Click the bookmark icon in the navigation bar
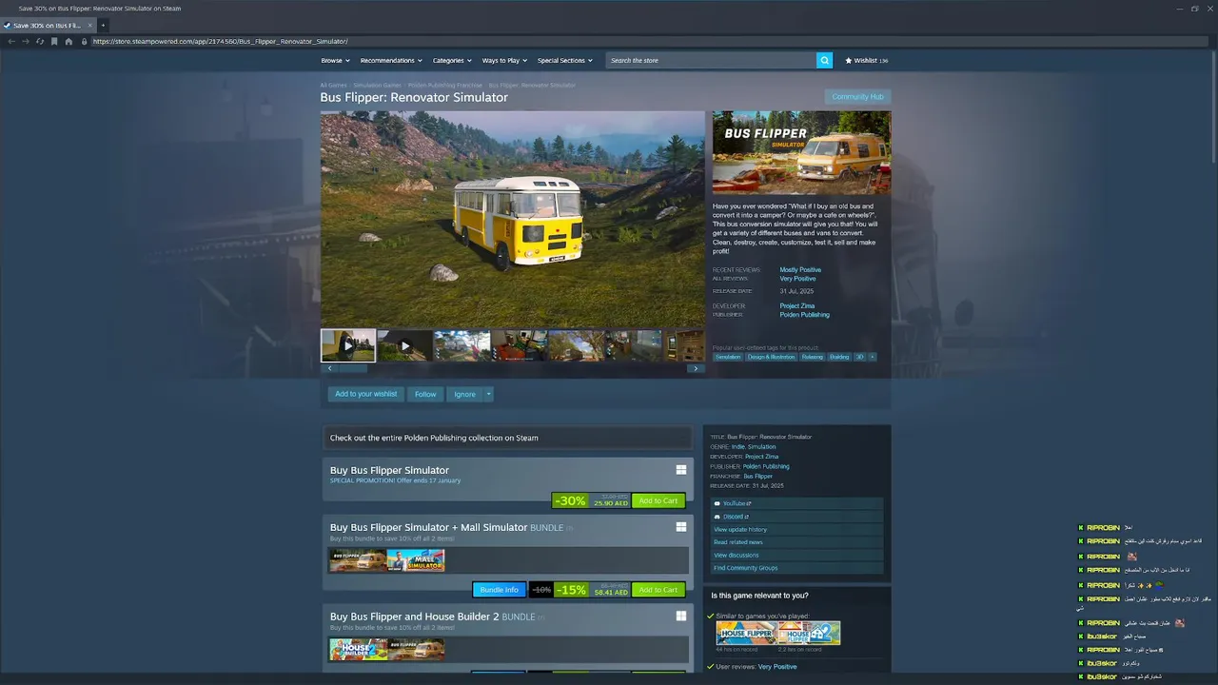Screen dimensions: 1218x685 tap(54, 41)
